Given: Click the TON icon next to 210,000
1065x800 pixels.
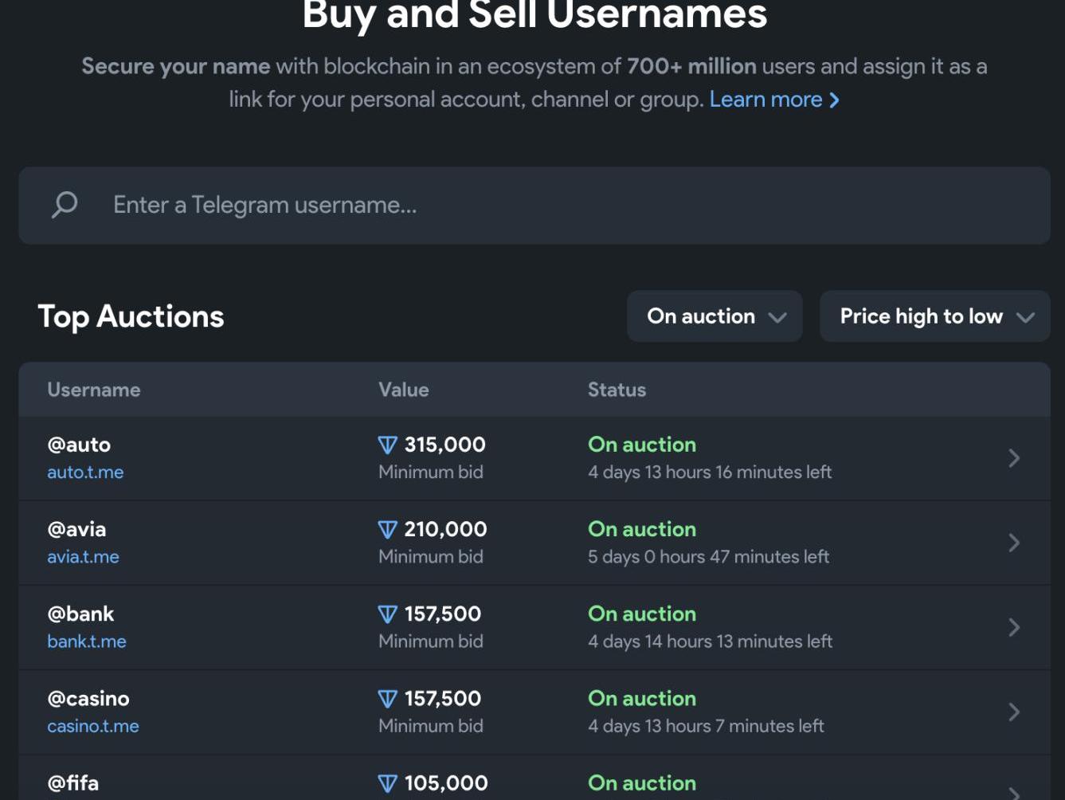Looking at the screenshot, I should [388, 529].
